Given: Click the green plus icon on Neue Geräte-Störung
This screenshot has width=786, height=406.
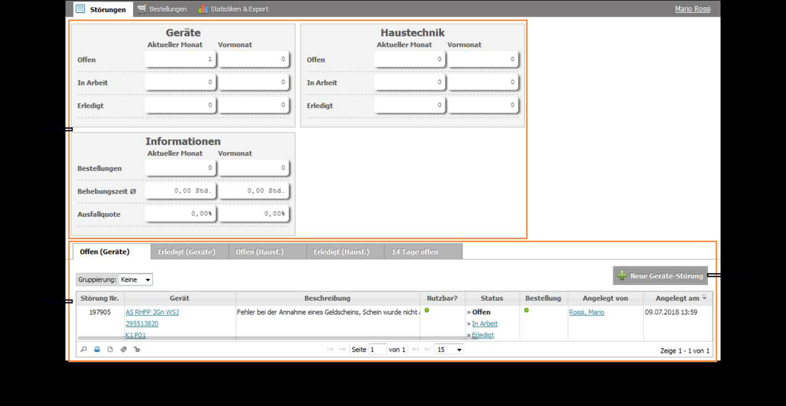Looking at the screenshot, I should [x=622, y=276].
